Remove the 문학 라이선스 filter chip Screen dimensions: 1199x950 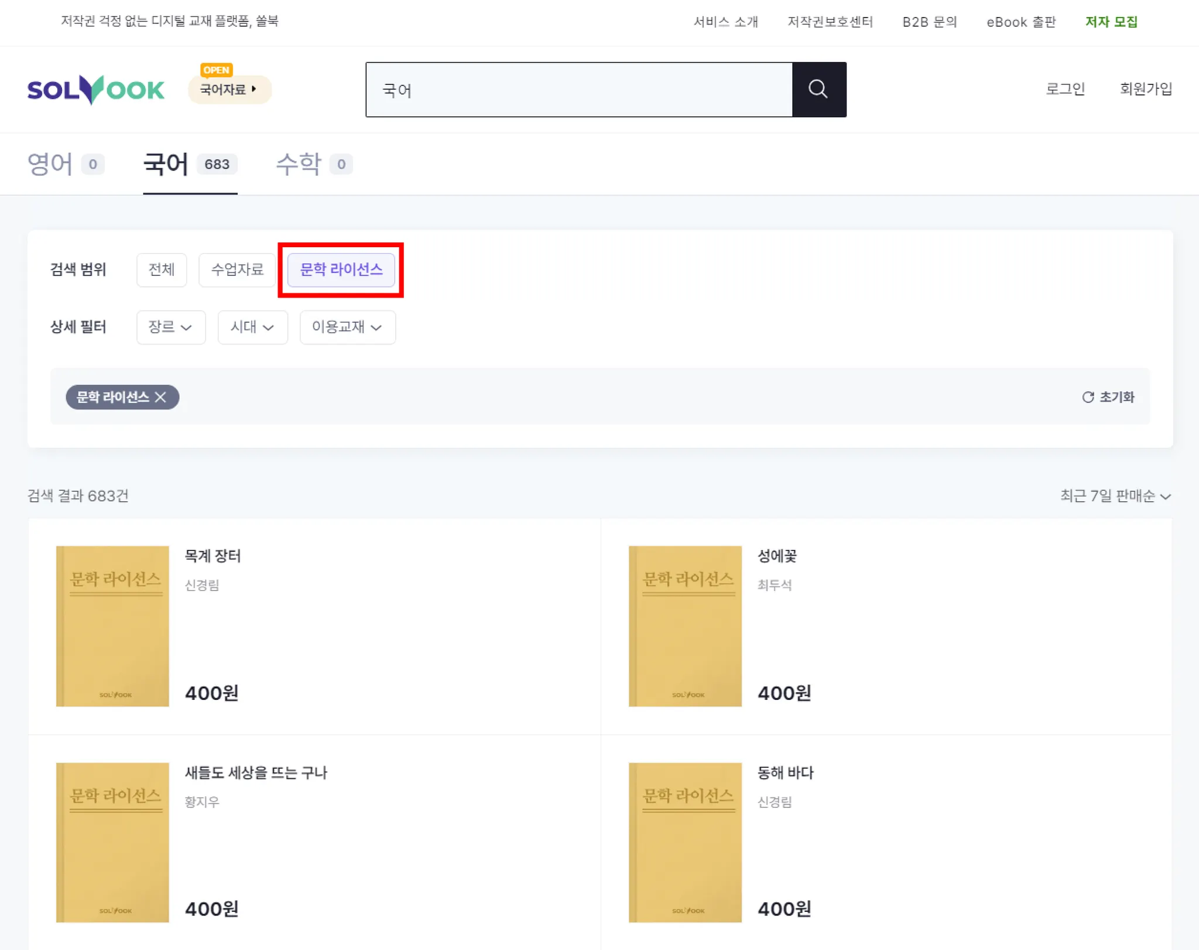point(160,397)
